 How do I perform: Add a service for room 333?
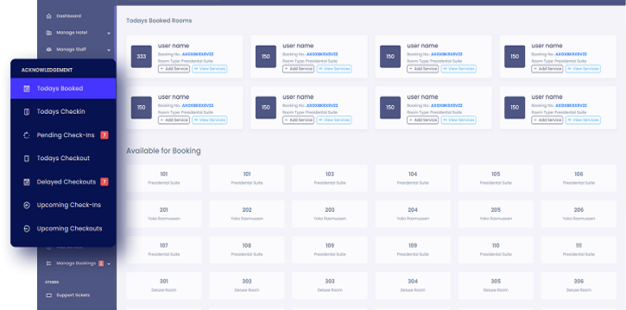coord(174,69)
